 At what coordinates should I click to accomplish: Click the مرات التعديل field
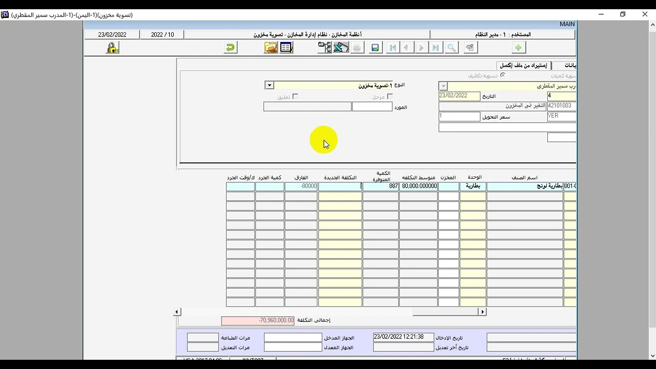pyautogui.click(x=202, y=347)
